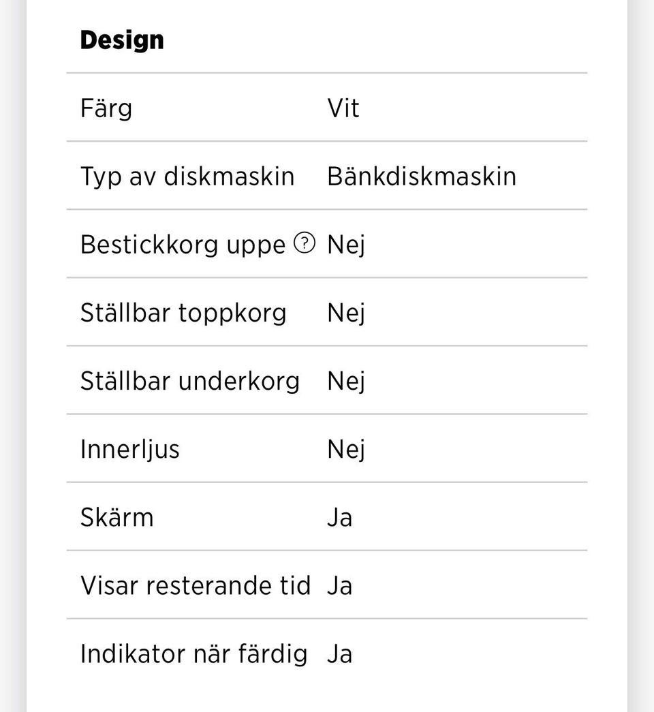Click the help icon beside Bestickkorg uppe
This screenshot has width=654, height=712.
point(305,243)
